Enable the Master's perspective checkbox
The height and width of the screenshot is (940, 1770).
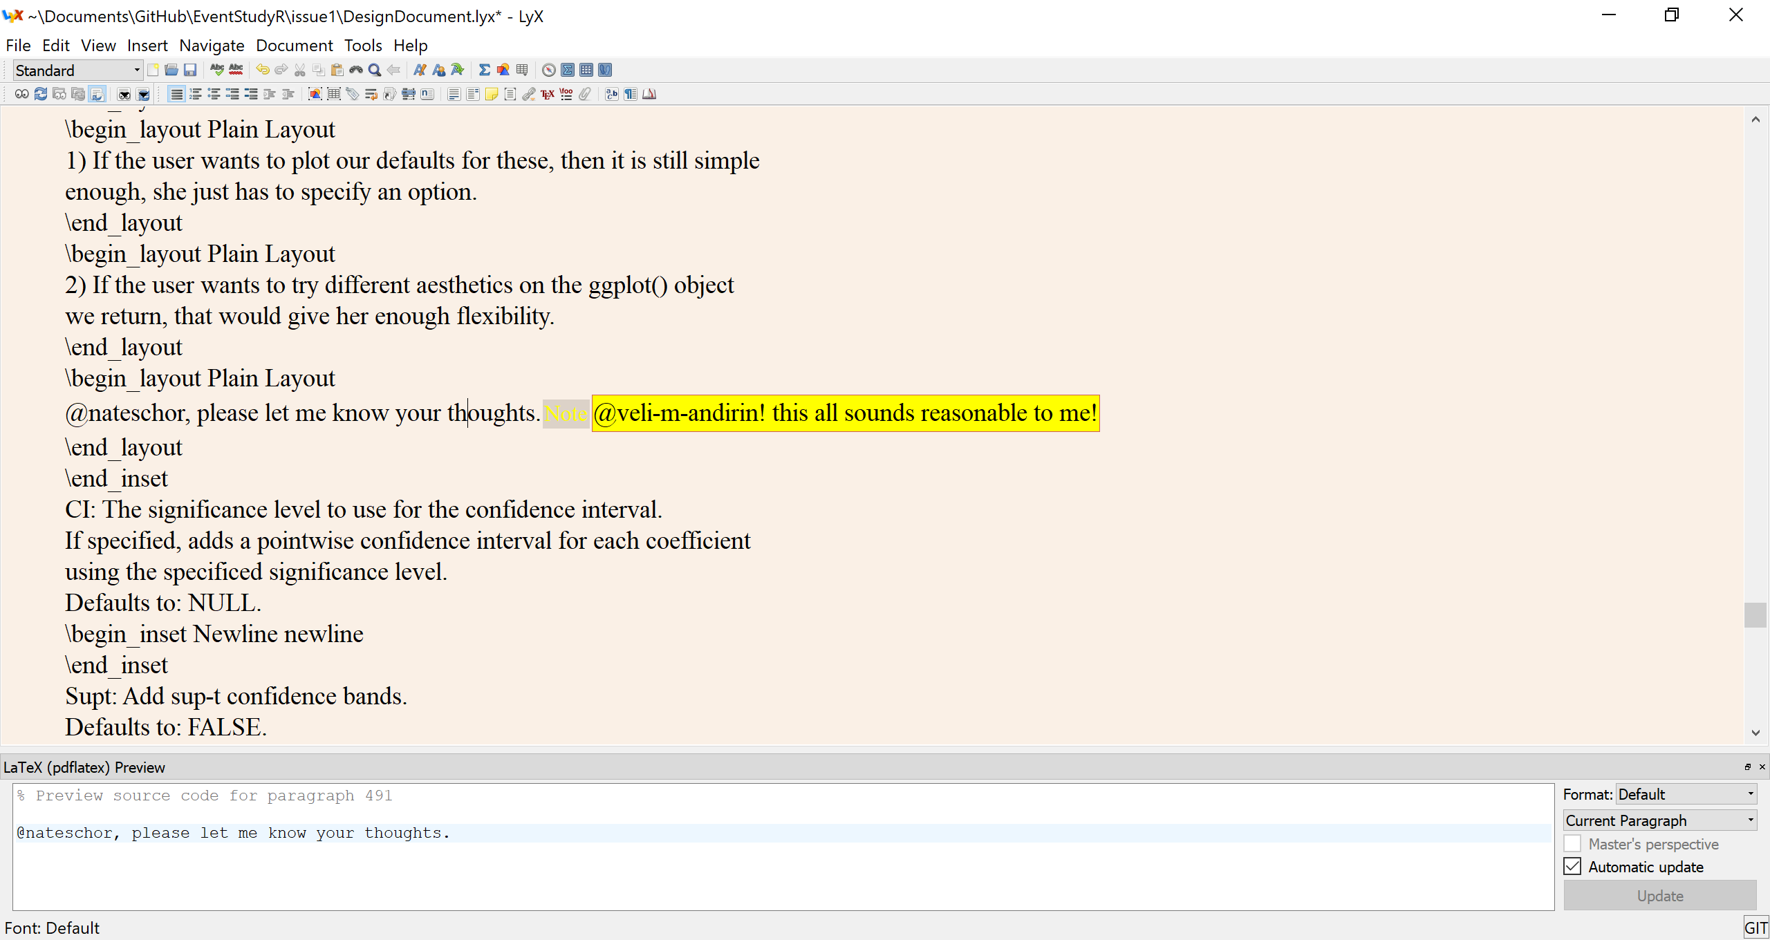1572,843
